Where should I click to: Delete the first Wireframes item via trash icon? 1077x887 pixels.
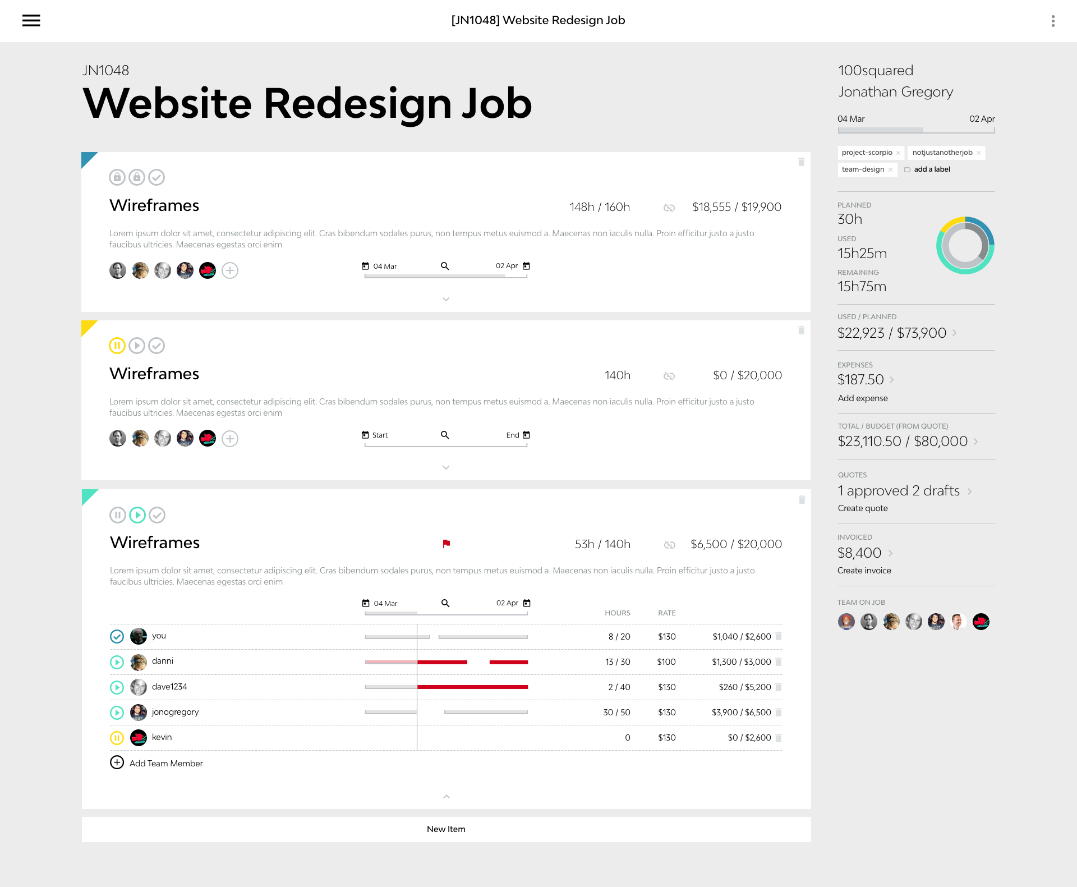801,162
